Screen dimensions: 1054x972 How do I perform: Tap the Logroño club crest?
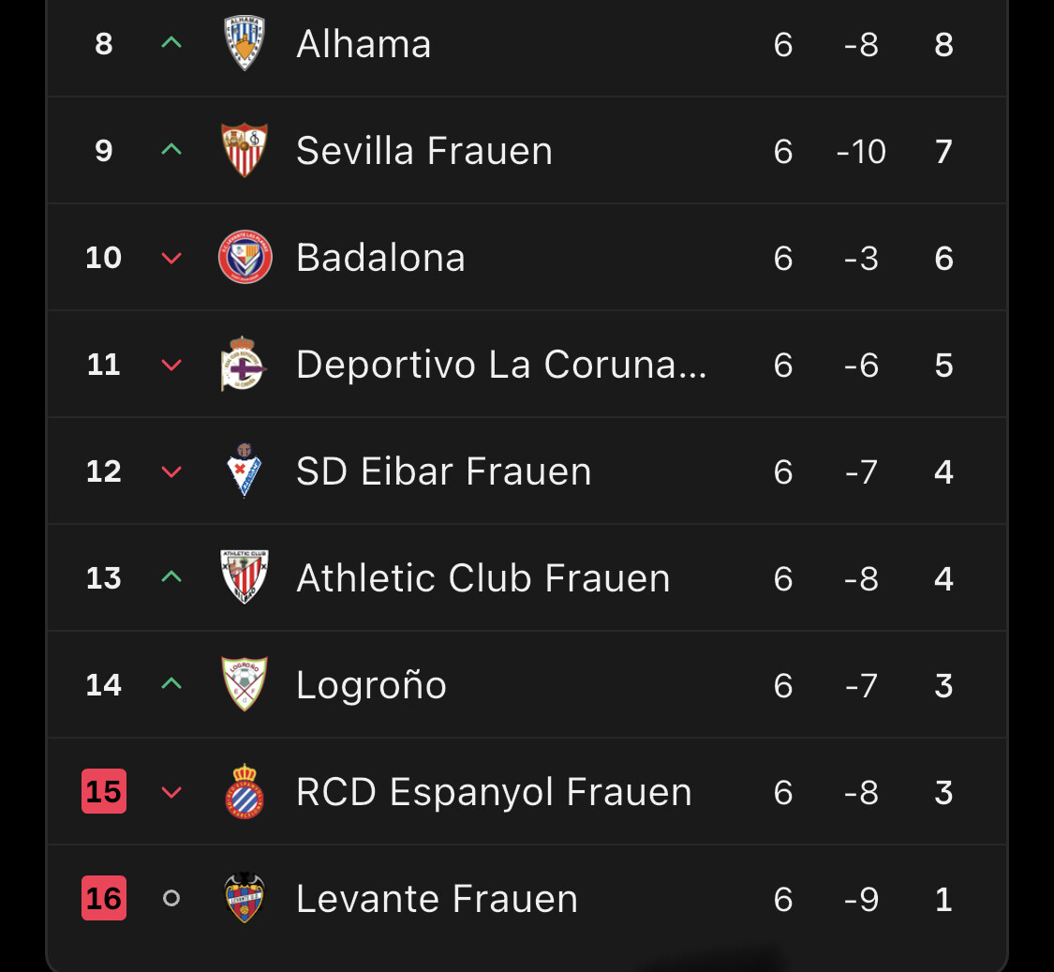(x=245, y=684)
